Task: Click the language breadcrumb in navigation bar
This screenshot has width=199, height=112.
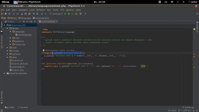Action: coord(25,18)
